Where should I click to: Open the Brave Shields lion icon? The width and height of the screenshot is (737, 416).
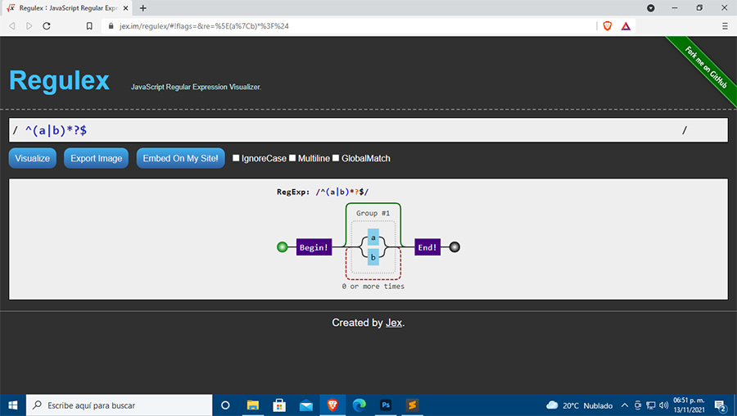click(607, 25)
